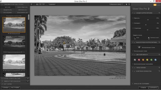Viewport: 161px width, 90px height.
Task: Switch to the Последние presets tab
Action: tap(8, 12)
